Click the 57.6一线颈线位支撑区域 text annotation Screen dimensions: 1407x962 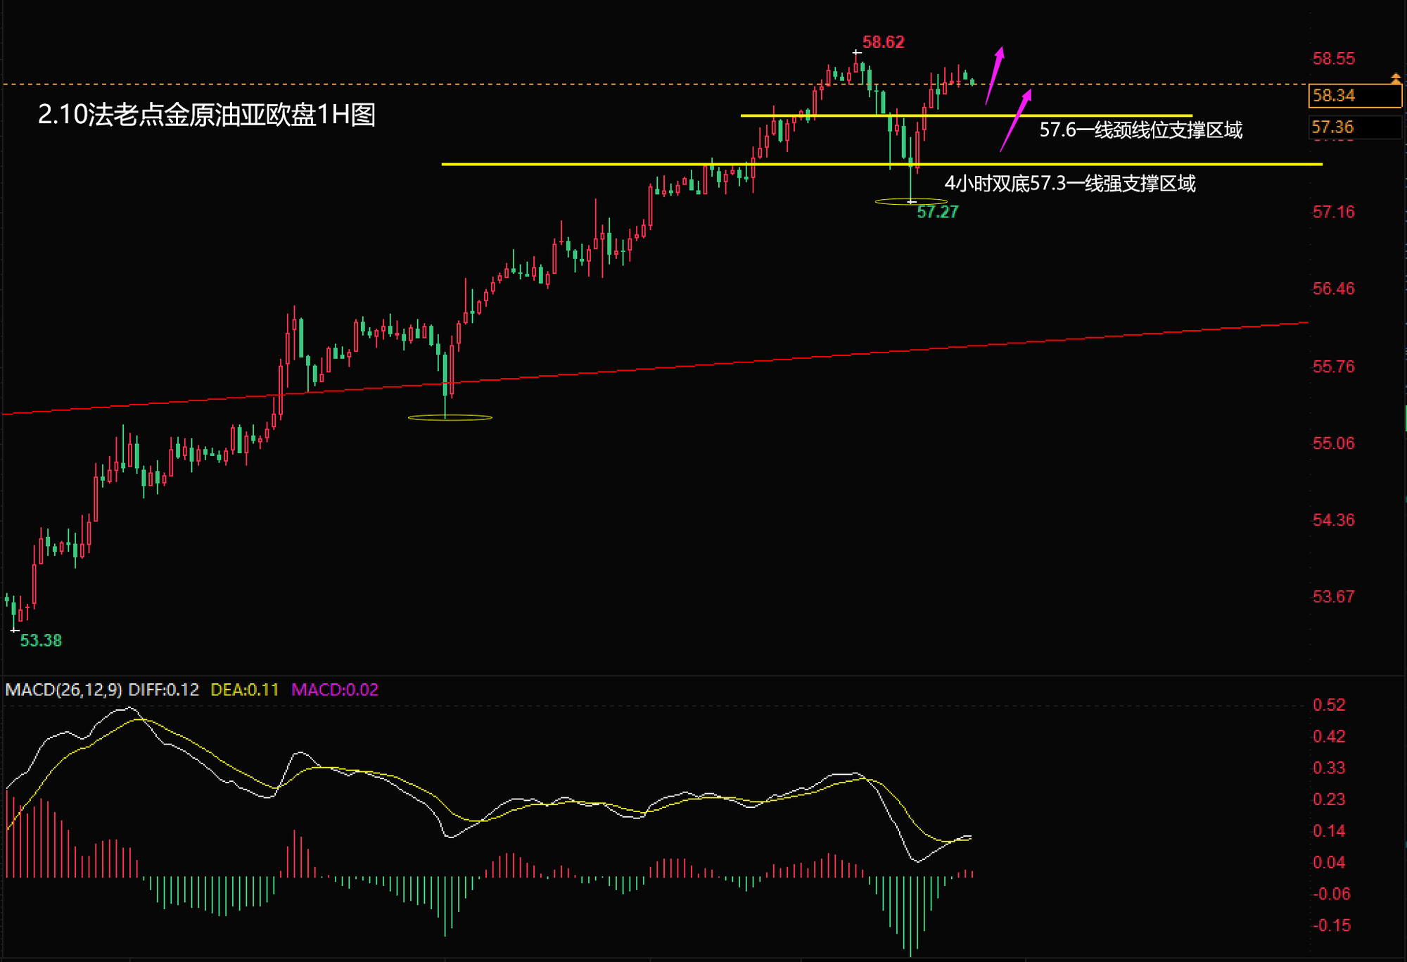pyautogui.click(x=1140, y=130)
